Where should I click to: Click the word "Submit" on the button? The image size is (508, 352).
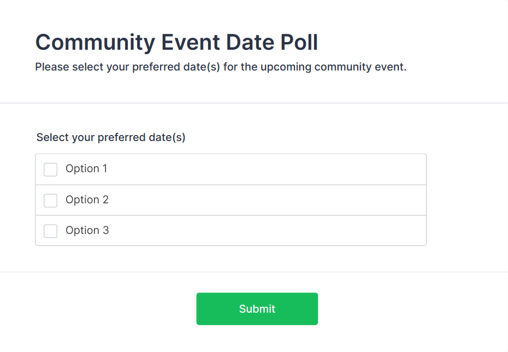[x=257, y=309]
